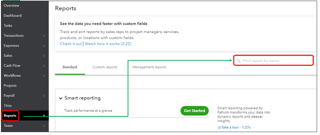Expand the Reports submenu chevron
The width and height of the screenshot is (320, 135).
44,116
